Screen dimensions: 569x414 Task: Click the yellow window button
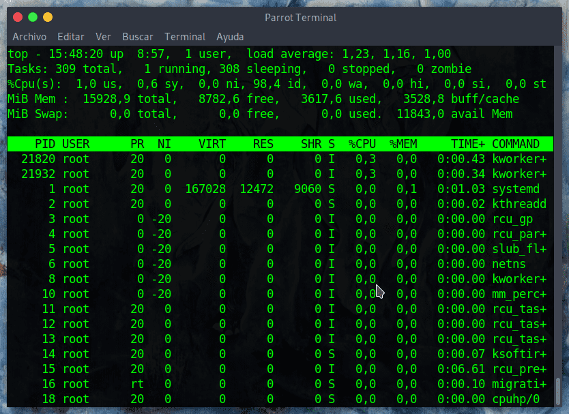(x=48, y=17)
